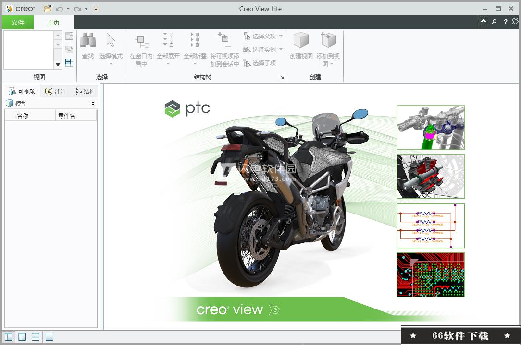521x345 pixels.
Task: Open help with the question mark icon
Action: pyautogui.click(x=506, y=22)
